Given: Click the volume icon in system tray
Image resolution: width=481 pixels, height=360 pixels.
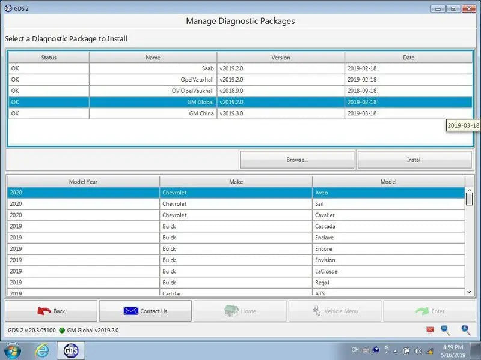Looking at the screenshot, I should (x=430, y=350).
